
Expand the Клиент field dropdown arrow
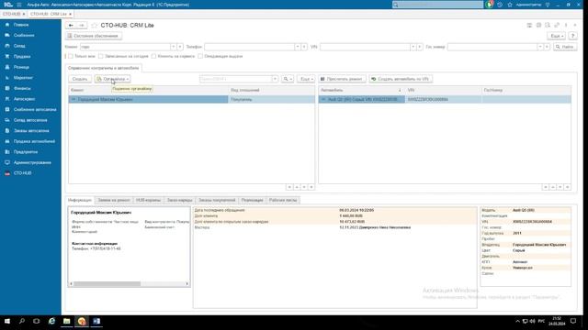[x=174, y=47]
